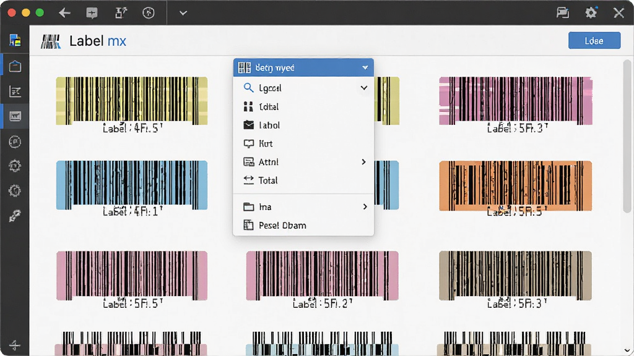Click the plus icon at sidebar bottom

(15, 345)
